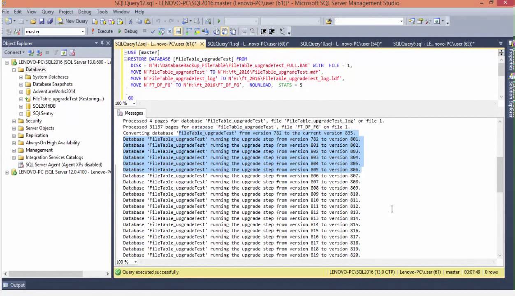Click the New Query button
Image resolution: width=515 pixels, height=296 pixels.
pos(73,21)
